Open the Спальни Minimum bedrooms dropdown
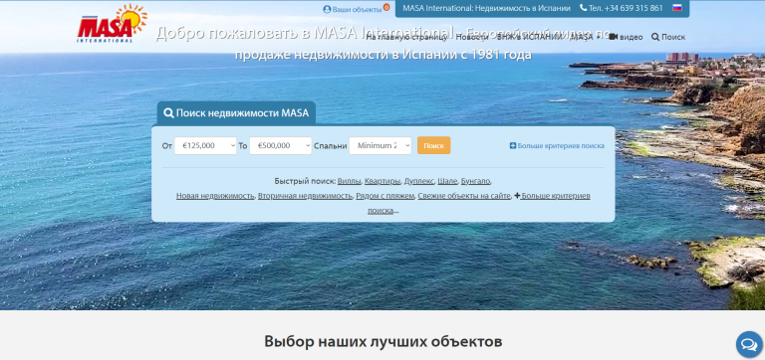This screenshot has width=765, height=360. [x=381, y=145]
